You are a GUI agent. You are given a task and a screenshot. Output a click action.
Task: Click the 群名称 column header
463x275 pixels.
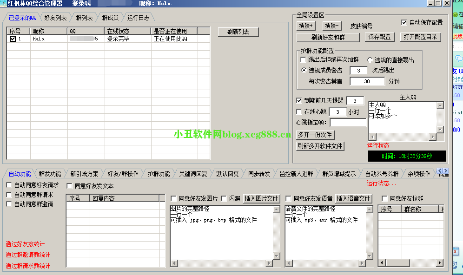click(x=420, y=209)
